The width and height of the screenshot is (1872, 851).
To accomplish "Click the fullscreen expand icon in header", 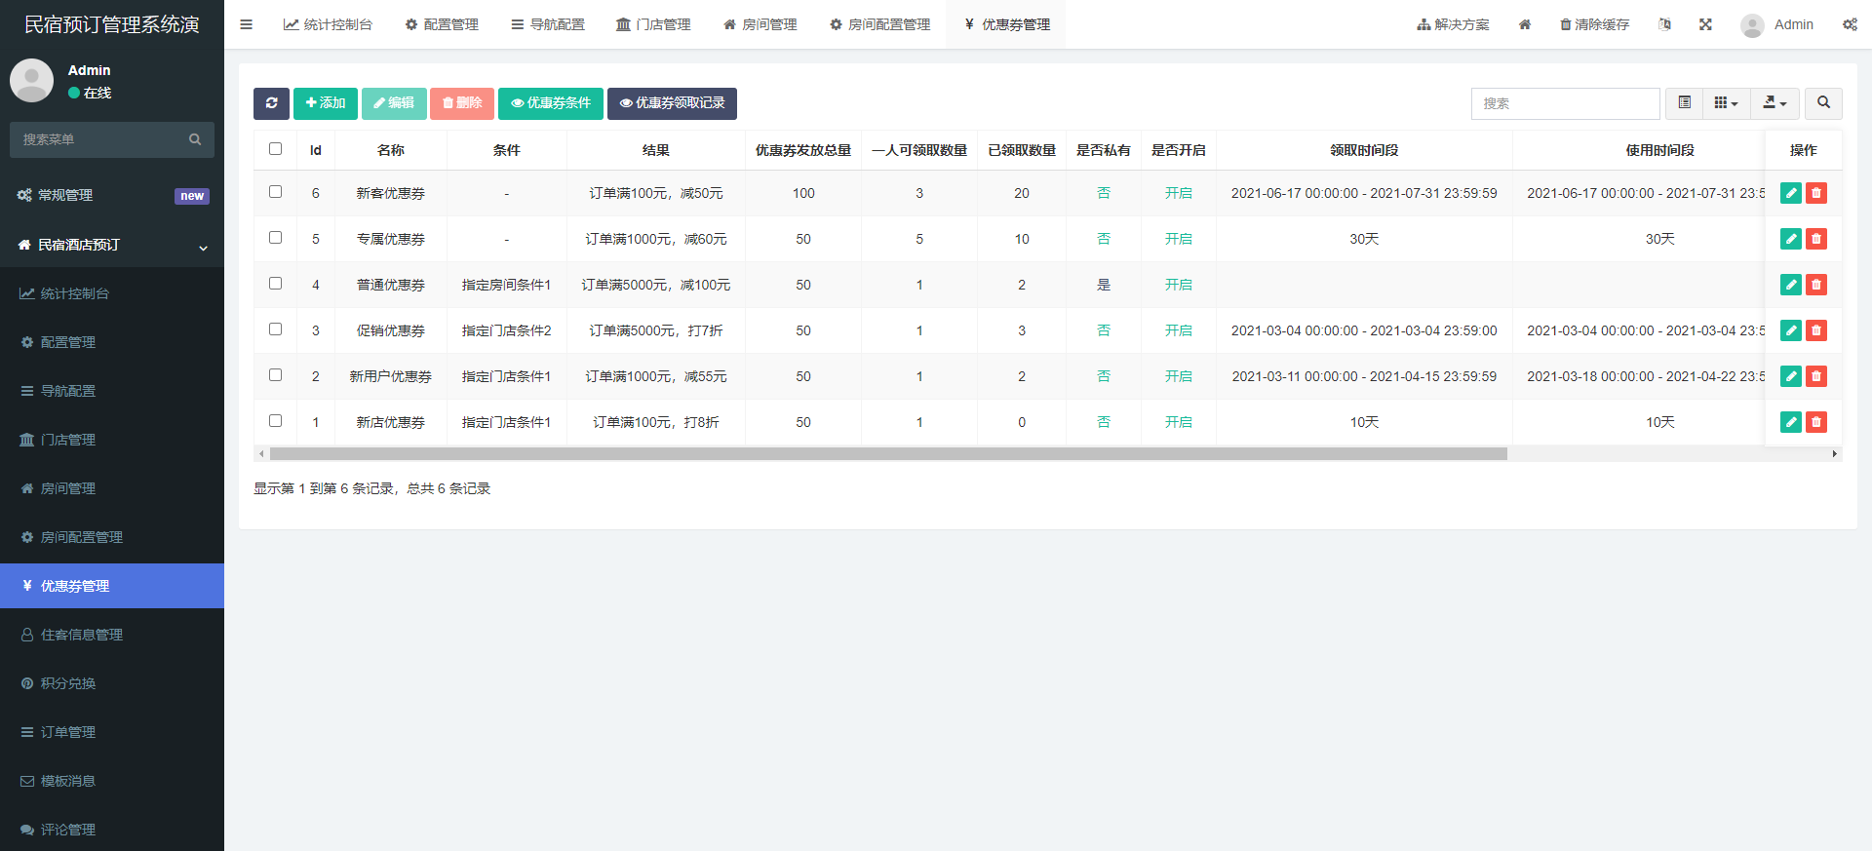I will (x=1705, y=24).
